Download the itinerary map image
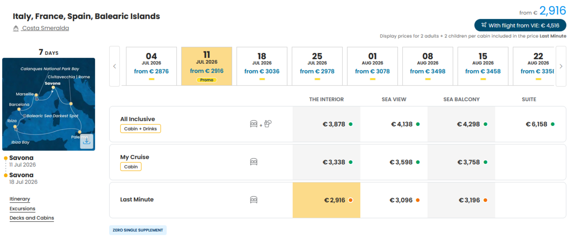The height and width of the screenshot is (239, 569). (x=86, y=141)
